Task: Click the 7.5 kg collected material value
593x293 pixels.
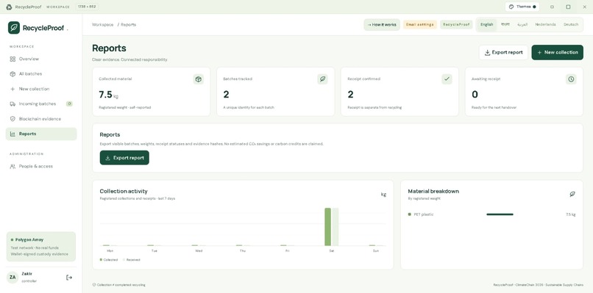Action: click(109, 95)
